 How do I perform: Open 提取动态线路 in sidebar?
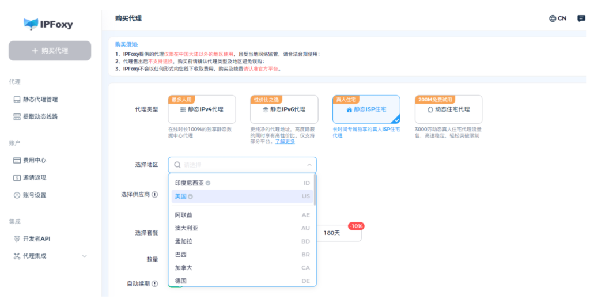click(40, 117)
